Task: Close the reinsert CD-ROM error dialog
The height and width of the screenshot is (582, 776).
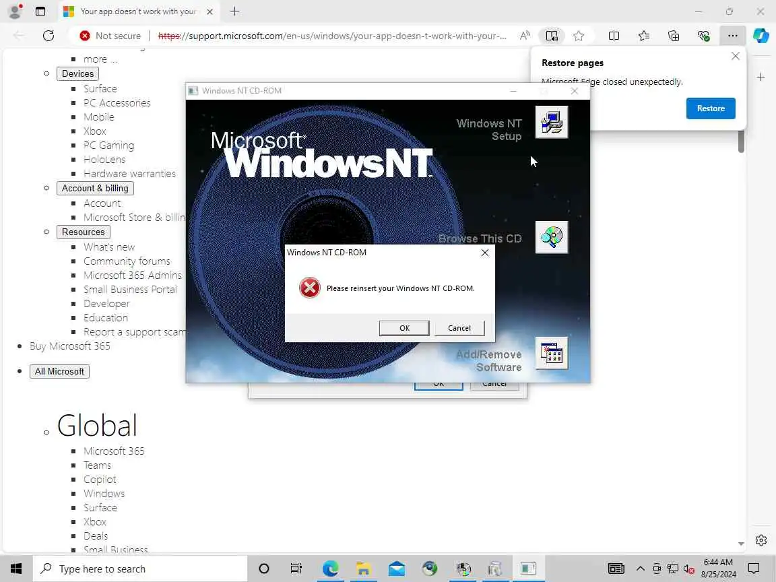Action: (485, 253)
